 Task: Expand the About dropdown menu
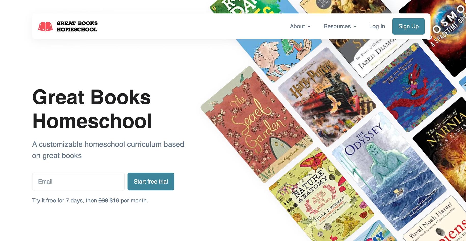pyautogui.click(x=300, y=26)
